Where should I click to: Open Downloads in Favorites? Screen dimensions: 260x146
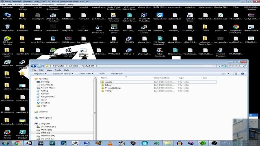point(47,85)
